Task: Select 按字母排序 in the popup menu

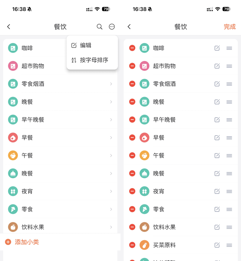Action: [x=94, y=60]
